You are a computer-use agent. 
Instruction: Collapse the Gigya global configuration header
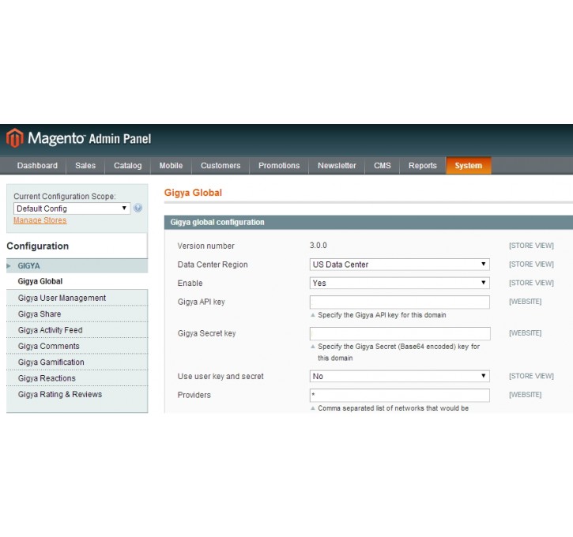pyautogui.click(x=368, y=223)
